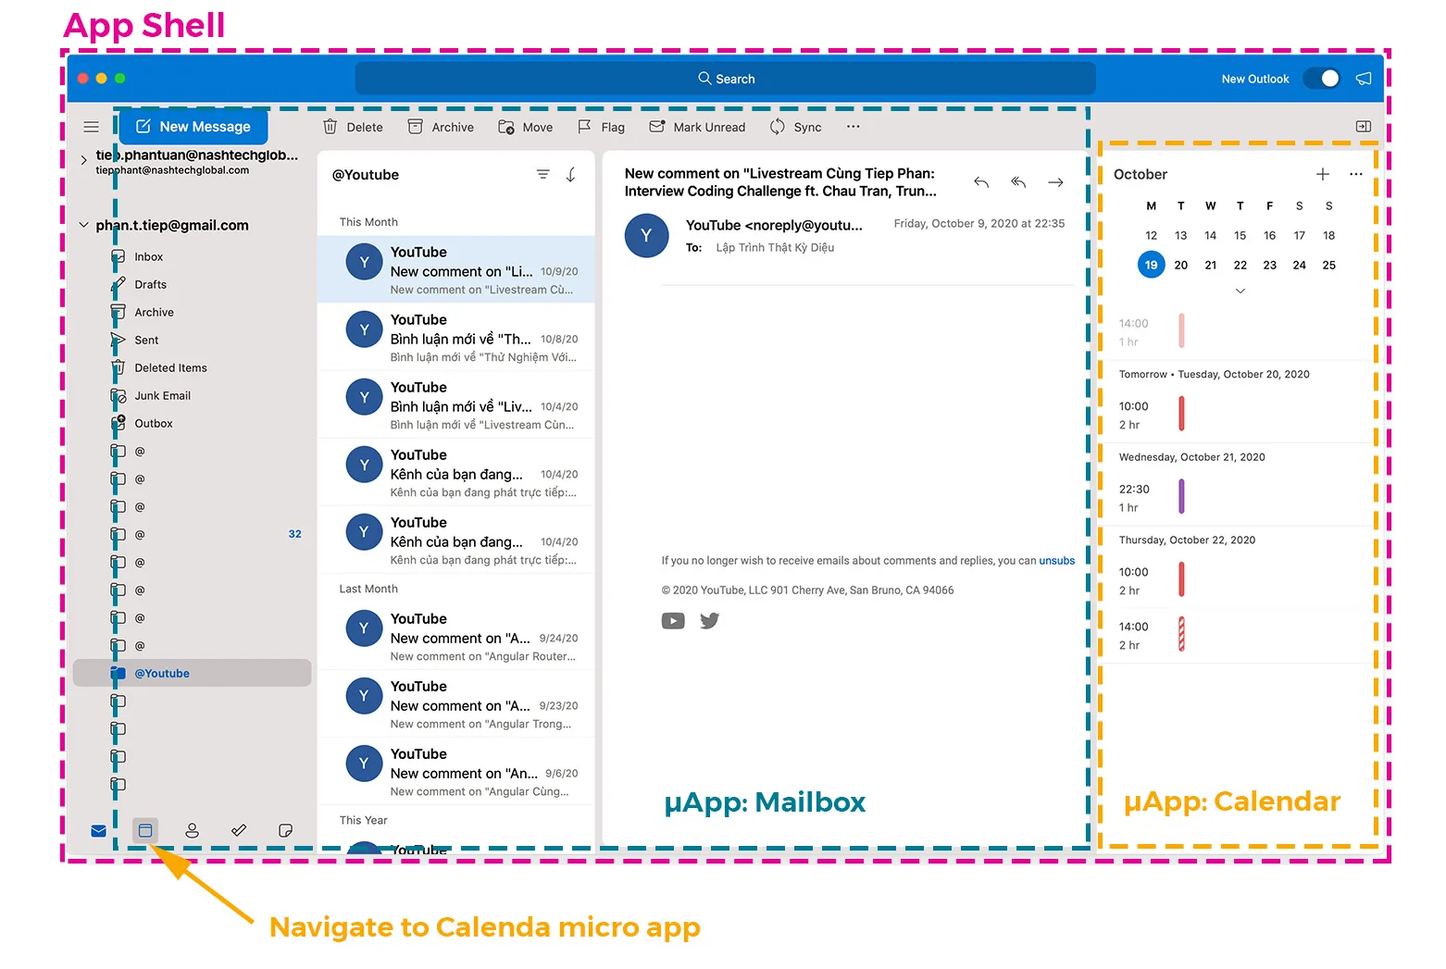The height and width of the screenshot is (969, 1446).
Task: Expand the October calendar chevron
Action: pos(1240,291)
